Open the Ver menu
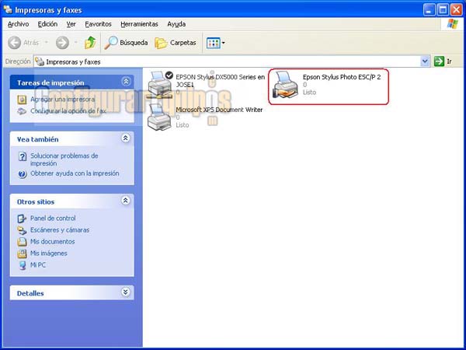The width and height of the screenshot is (466, 350). pos(71,24)
